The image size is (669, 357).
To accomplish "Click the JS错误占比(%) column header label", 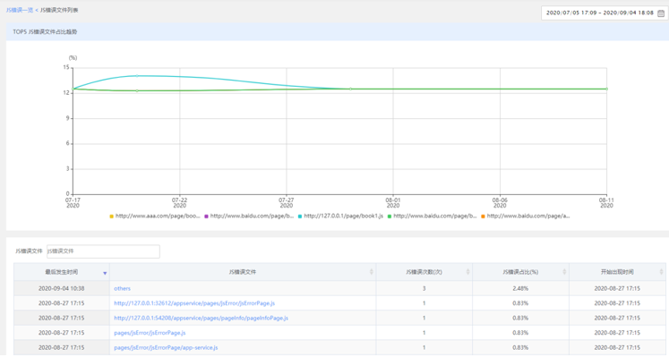I will [520, 272].
